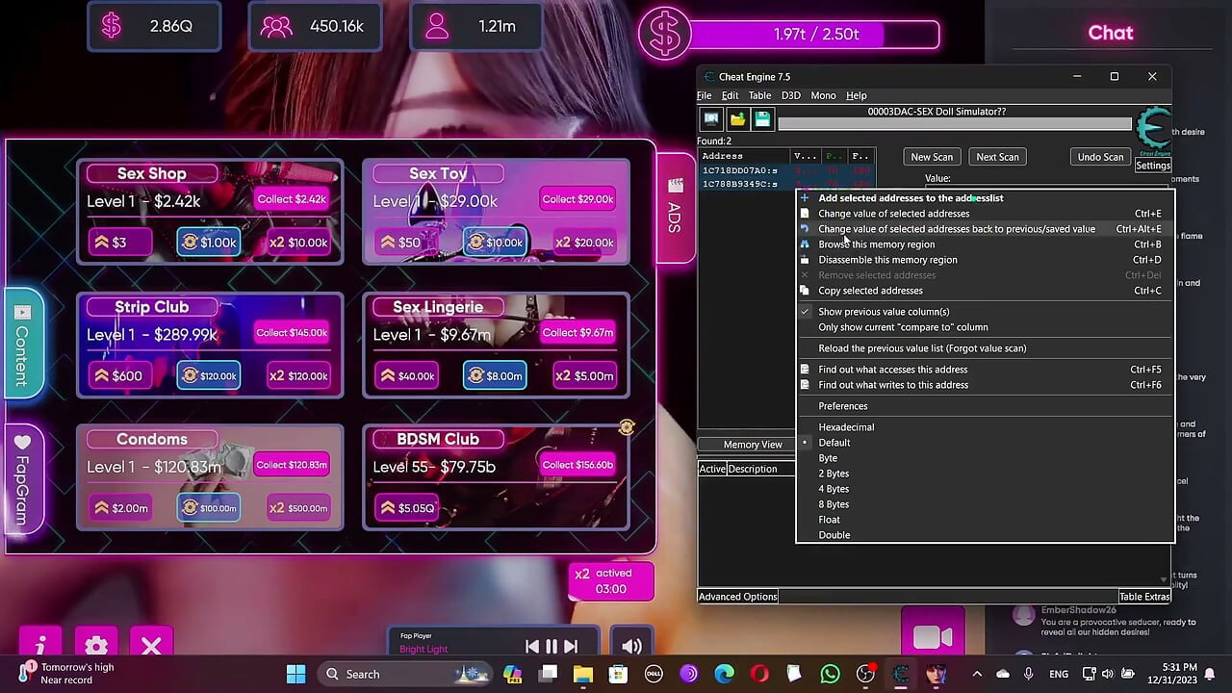Click the 1.97t / 2.50t money progress bar
This screenshot has height=693, width=1232.
[x=814, y=35]
